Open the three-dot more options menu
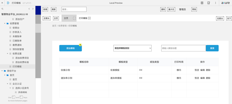The height and width of the screenshot is (104, 232). click(215, 3)
